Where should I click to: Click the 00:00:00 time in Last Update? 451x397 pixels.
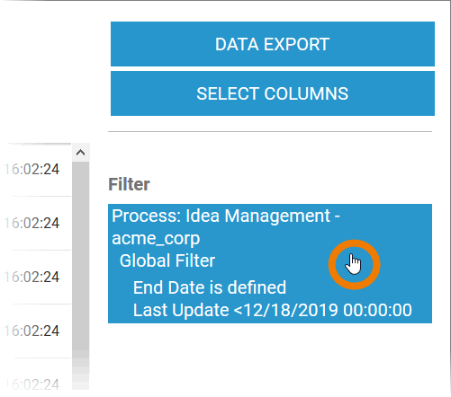tap(377, 310)
